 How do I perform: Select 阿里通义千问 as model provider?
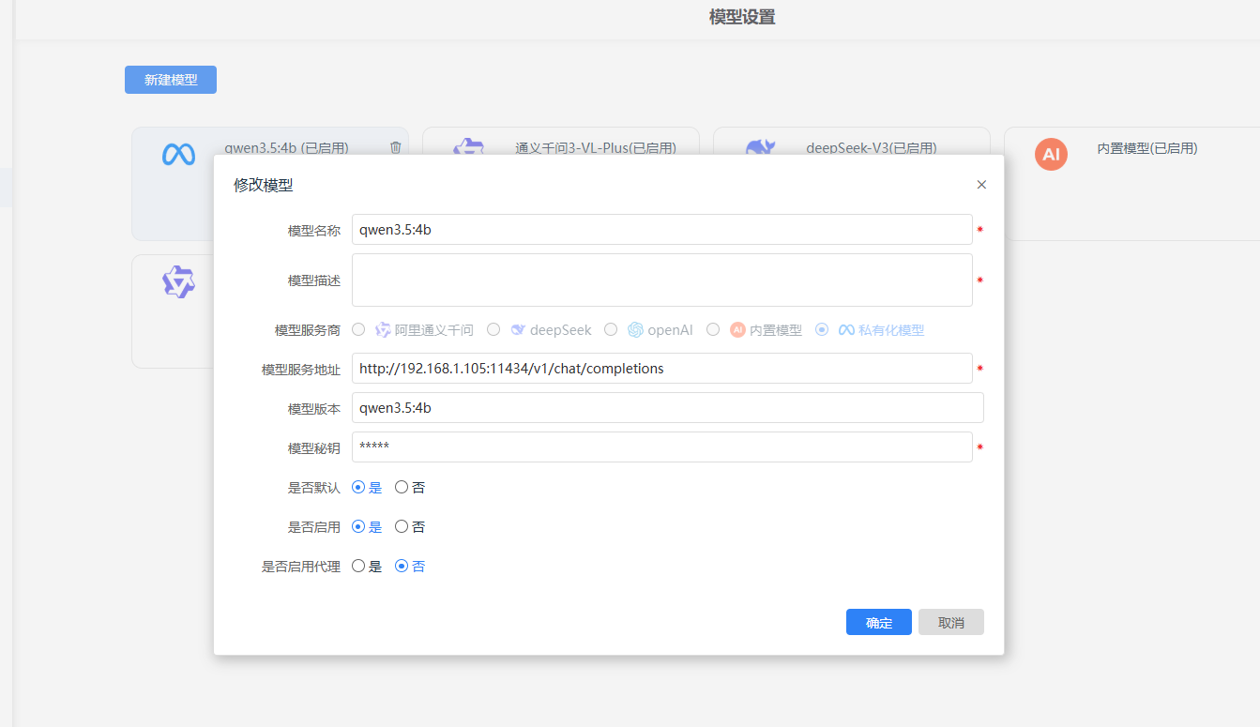click(358, 330)
